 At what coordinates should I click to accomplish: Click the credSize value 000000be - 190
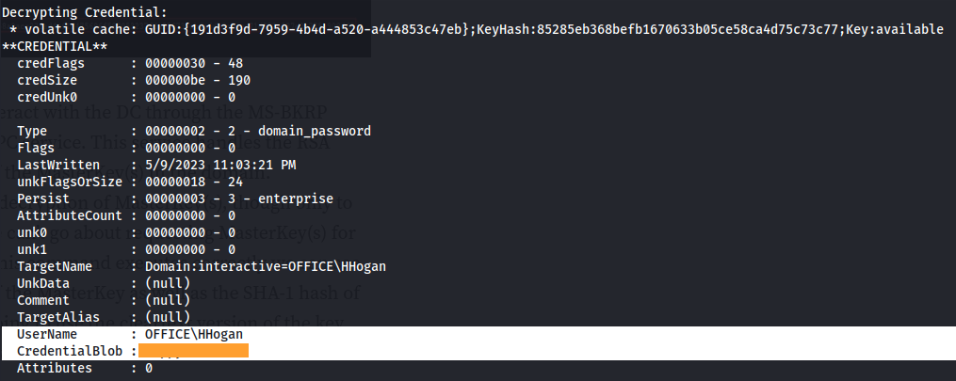pos(198,80)
